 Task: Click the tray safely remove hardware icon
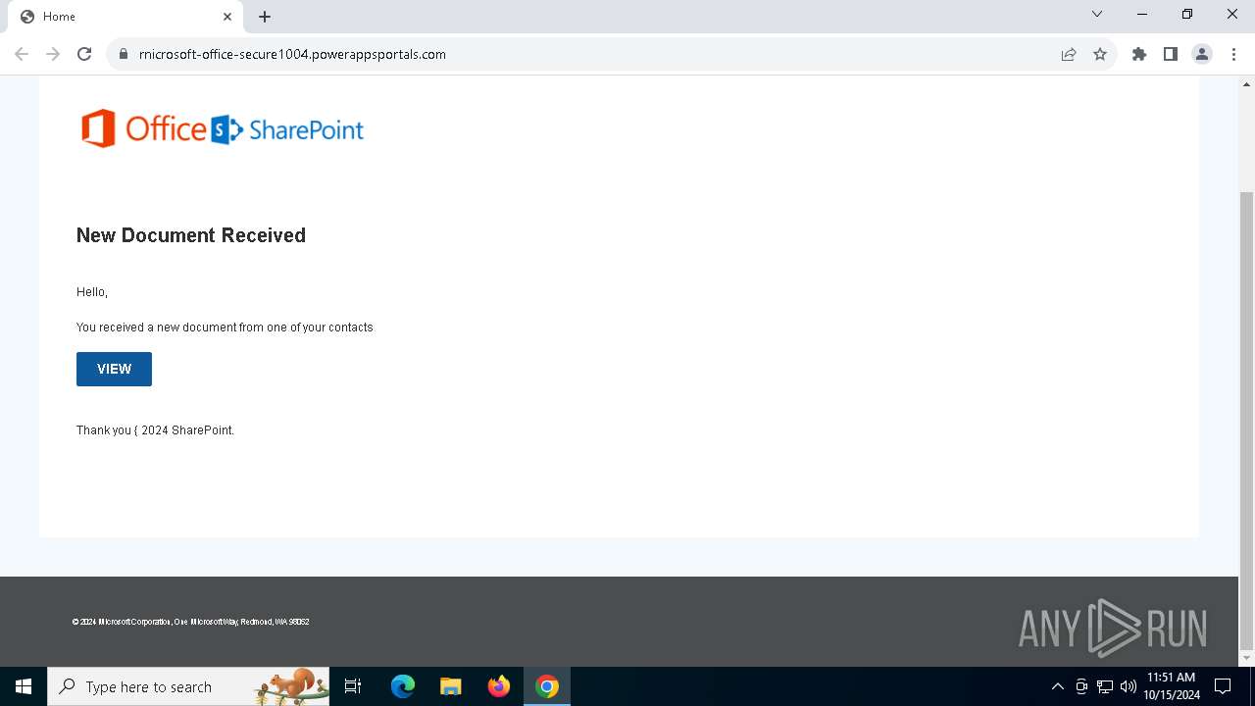pos(1081,686)
